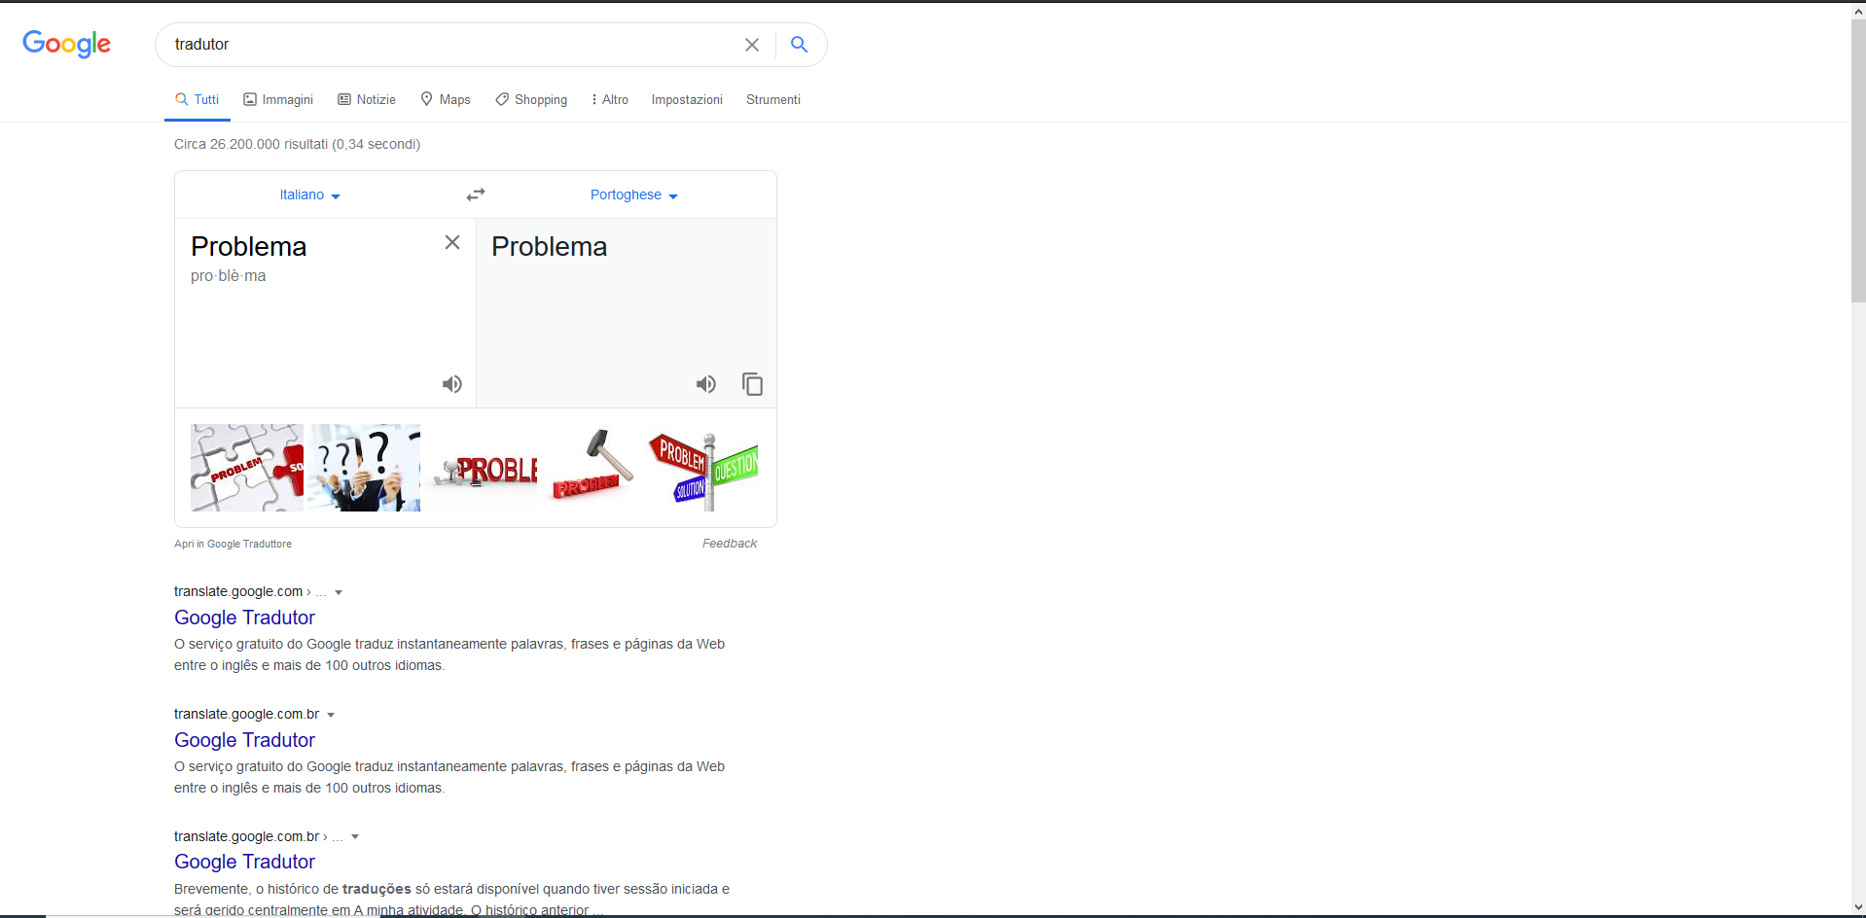This screenshot has width=1866, height=918.
Task: Click the vertical scrollbar thumb
Action: 1858,161
